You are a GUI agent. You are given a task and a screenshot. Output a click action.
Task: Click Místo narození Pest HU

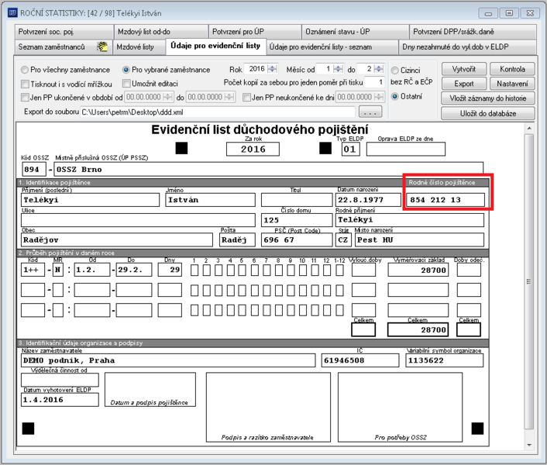tap(420, 240)
